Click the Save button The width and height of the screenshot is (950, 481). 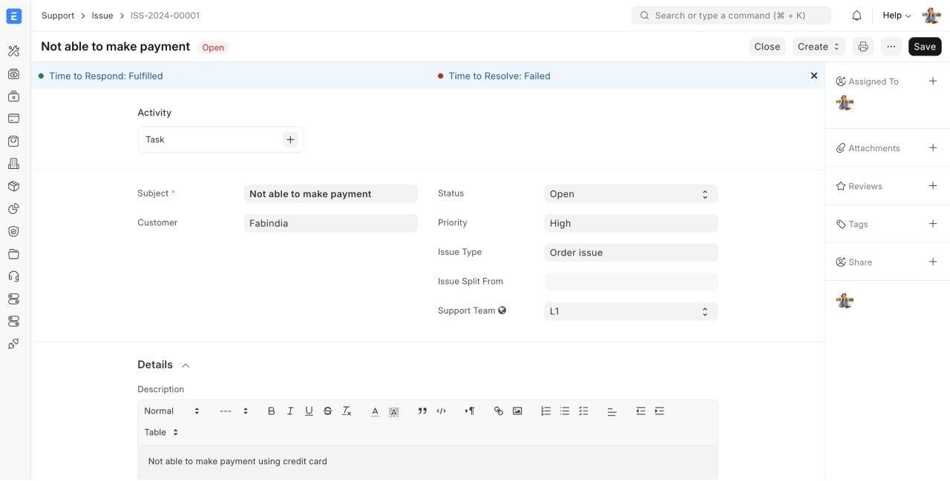924,47
